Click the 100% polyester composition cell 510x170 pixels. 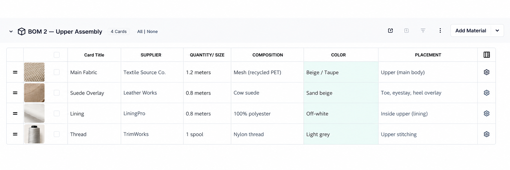(267, 113)
